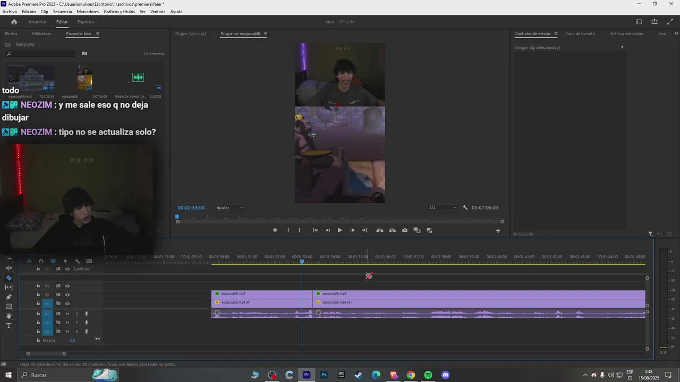The image size is (680, 382).
Task: Open Controles de efectos panel menu
Action: click(556, 33)
